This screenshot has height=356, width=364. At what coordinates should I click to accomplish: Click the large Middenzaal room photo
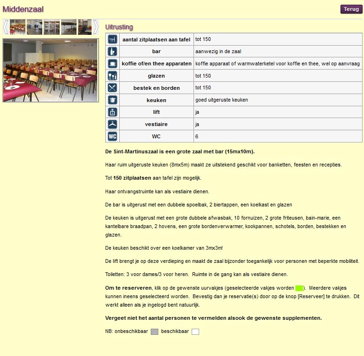(51, 71)
